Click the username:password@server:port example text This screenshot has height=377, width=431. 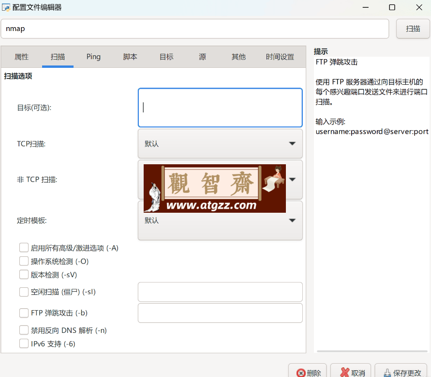pyautogui.click(x=372, y=132)
